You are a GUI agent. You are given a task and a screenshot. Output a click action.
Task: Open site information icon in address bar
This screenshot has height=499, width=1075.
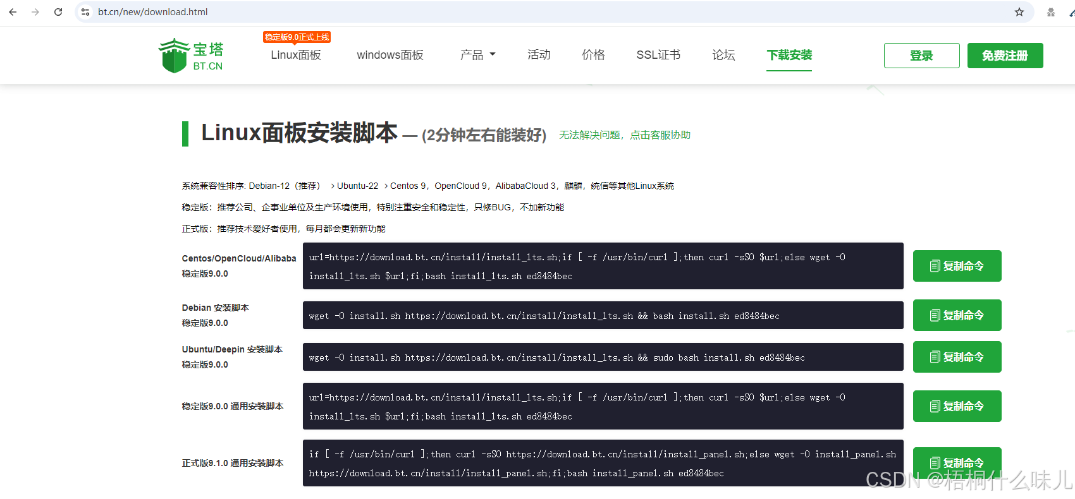pos(86,12)
